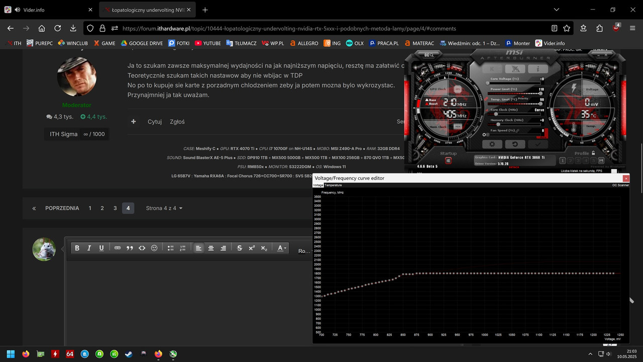Screen dimensions: 643x362
Task: Adjust the Power Limit slider in Afterburner
Action: pos(513,93)
